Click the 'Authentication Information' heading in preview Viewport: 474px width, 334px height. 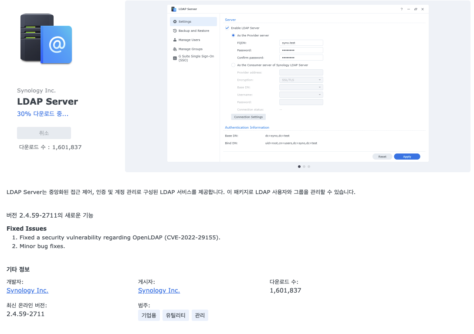pos(247,128)
